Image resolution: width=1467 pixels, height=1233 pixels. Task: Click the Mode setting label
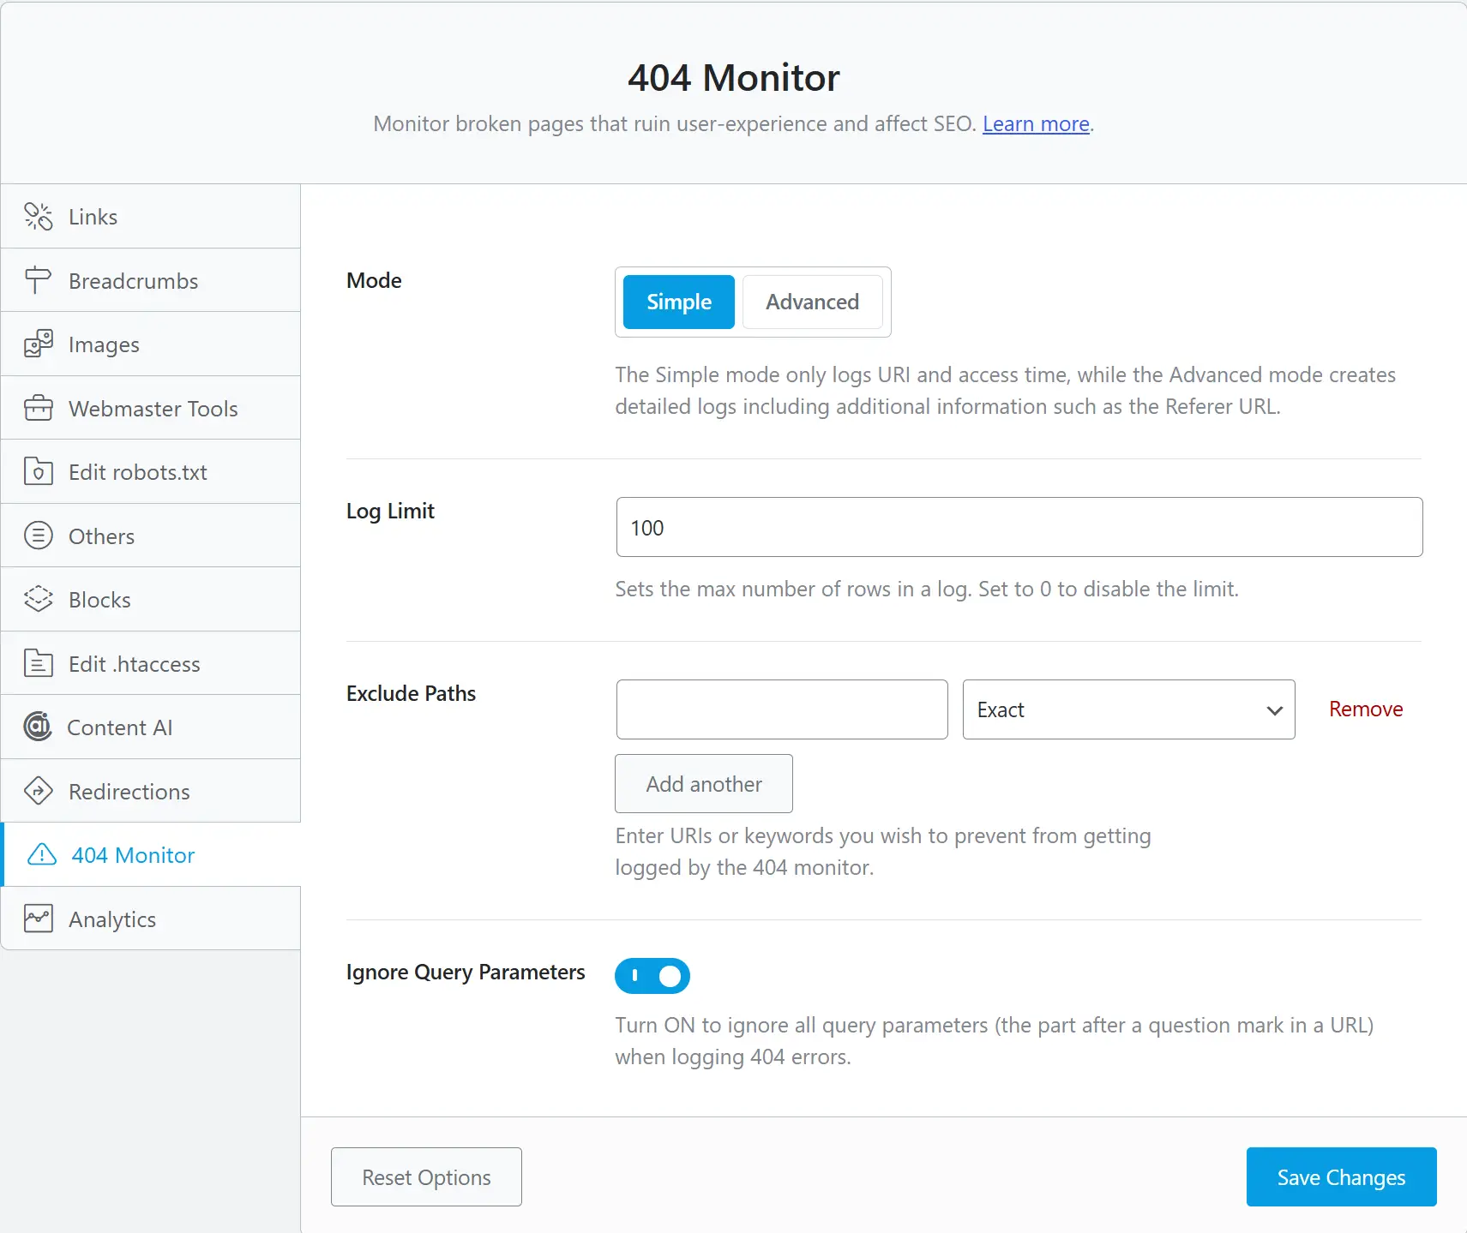point(374,280)
